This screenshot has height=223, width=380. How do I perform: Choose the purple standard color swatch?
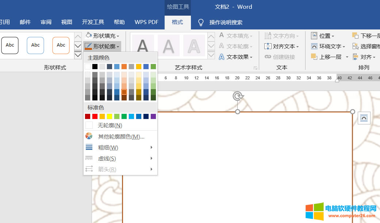coord(153,116)
